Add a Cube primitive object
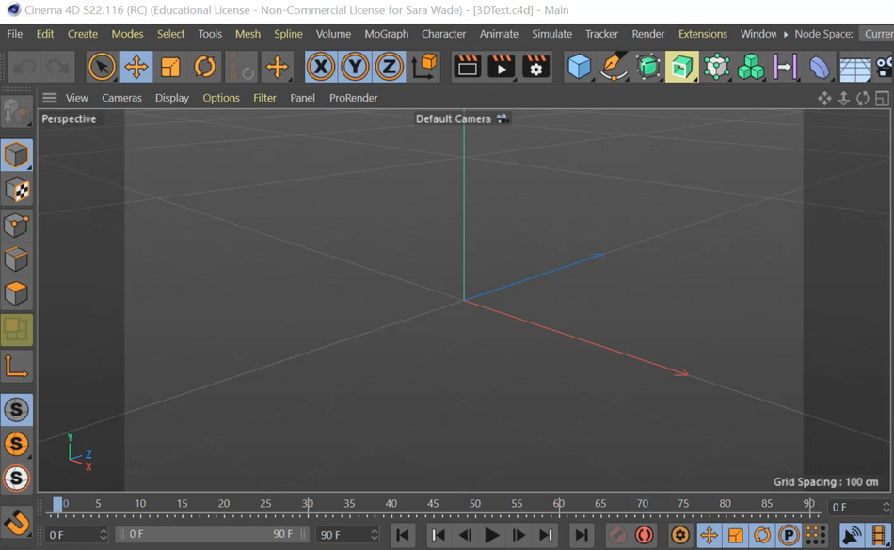The width and height of the screenshot is (894, 550). pos(579,67)
